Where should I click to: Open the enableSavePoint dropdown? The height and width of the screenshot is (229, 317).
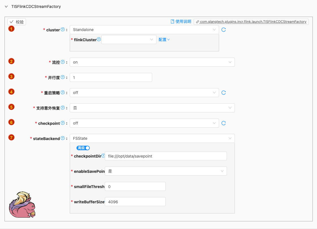click(165, 171)
